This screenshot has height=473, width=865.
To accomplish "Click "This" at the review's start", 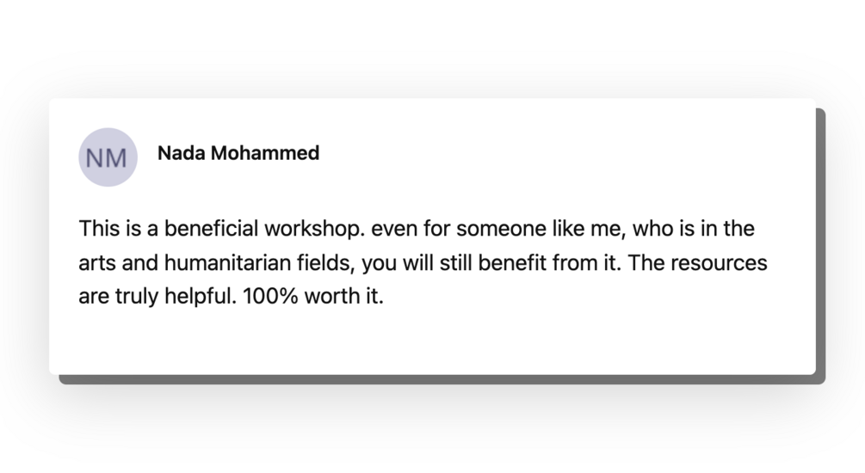I will [97, 229].
